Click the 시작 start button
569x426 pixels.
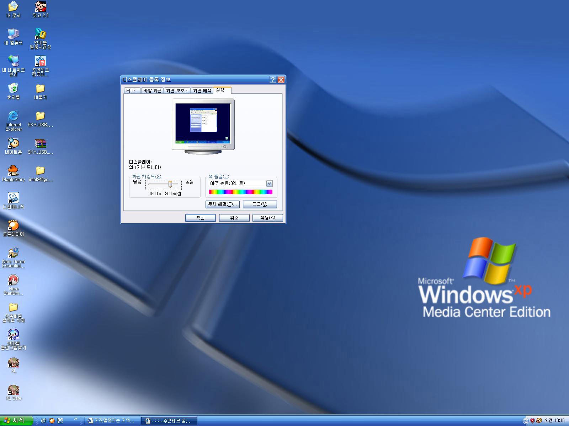click(16, 421)
